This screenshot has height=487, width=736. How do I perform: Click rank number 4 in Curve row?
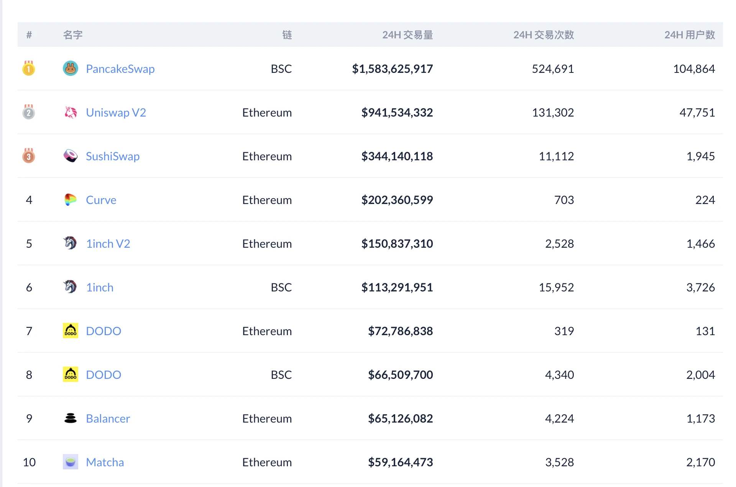click(x=29, y=200)
